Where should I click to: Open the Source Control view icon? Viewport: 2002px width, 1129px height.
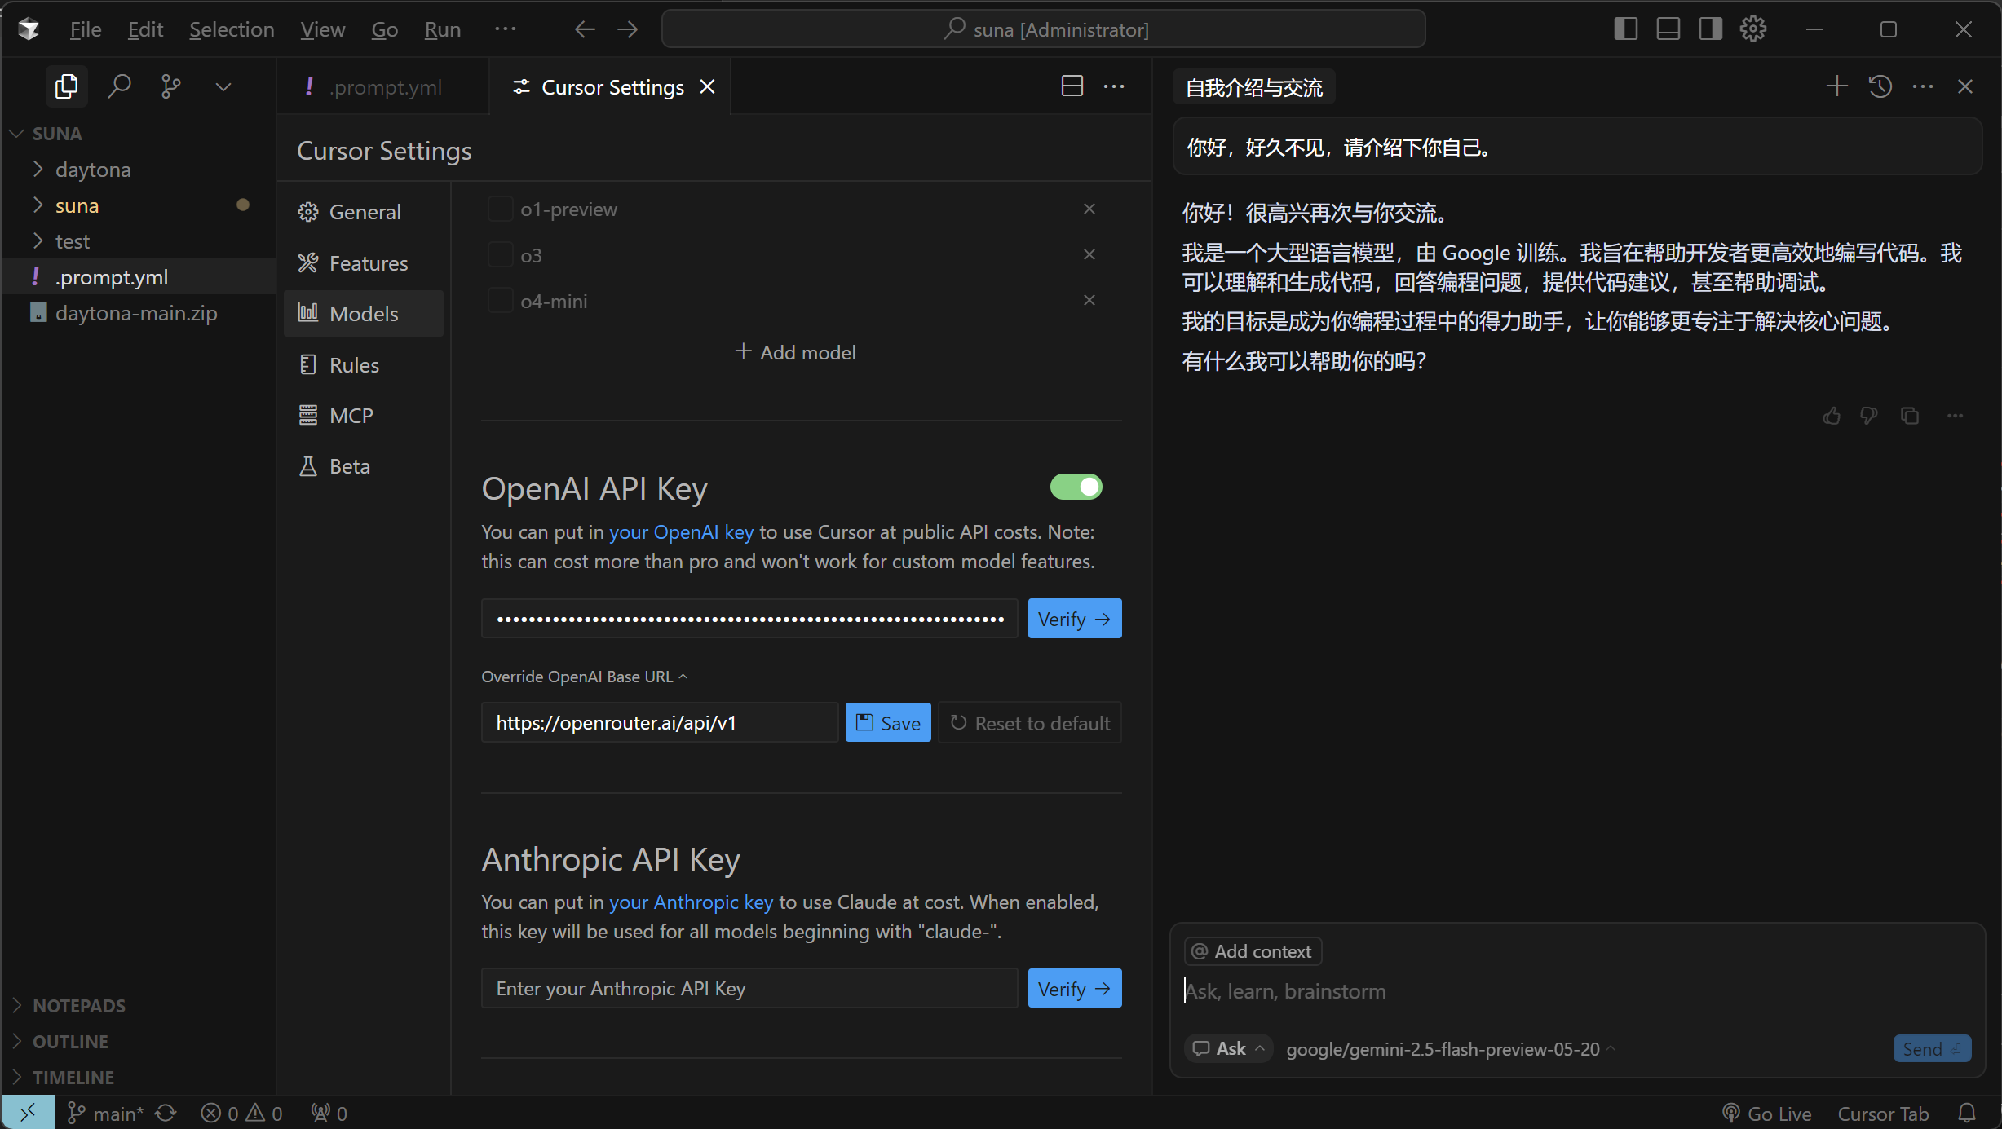(170, 86)
